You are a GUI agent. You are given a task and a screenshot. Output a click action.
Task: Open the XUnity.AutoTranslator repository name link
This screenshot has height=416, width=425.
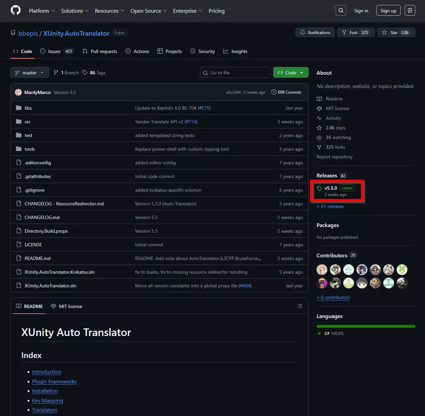(76, 33)
